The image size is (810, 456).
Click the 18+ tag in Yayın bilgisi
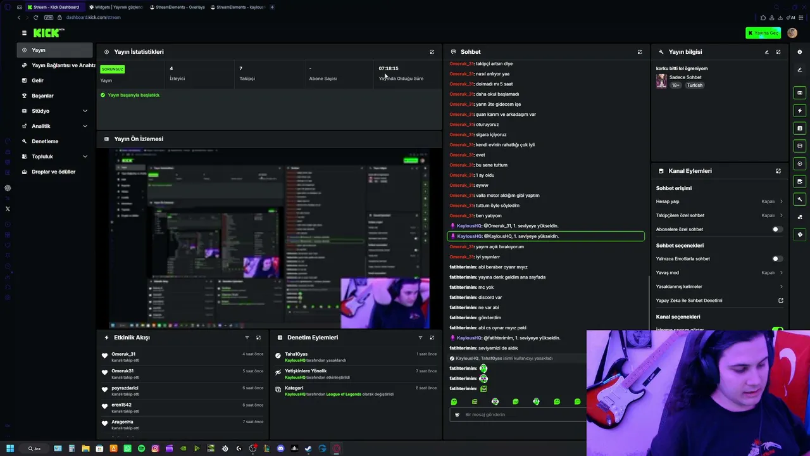click(676, 85)
